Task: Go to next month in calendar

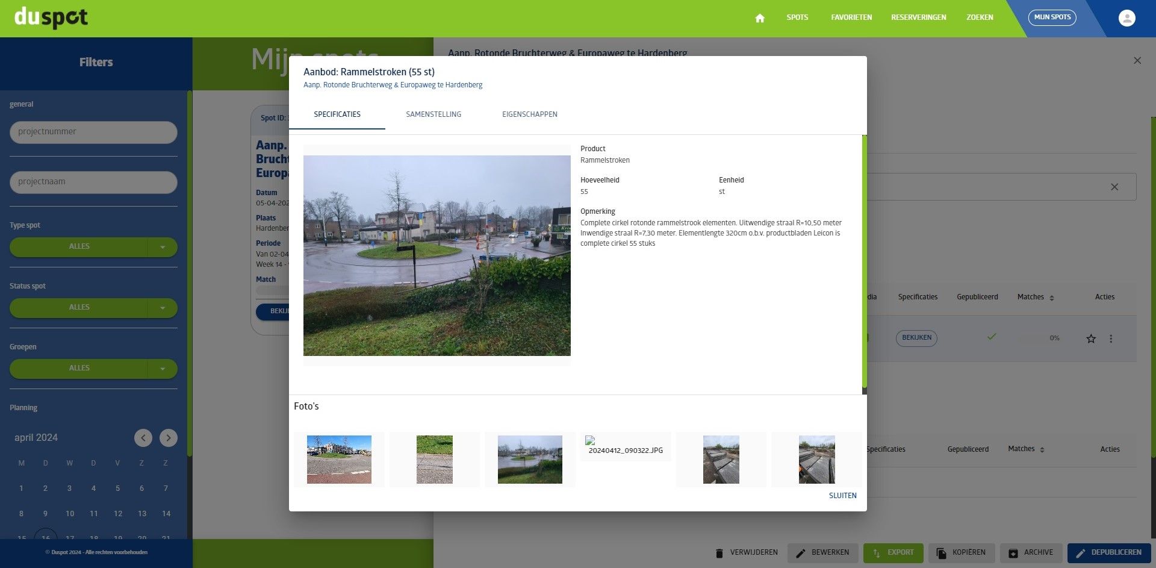Action: click(169, 438)
